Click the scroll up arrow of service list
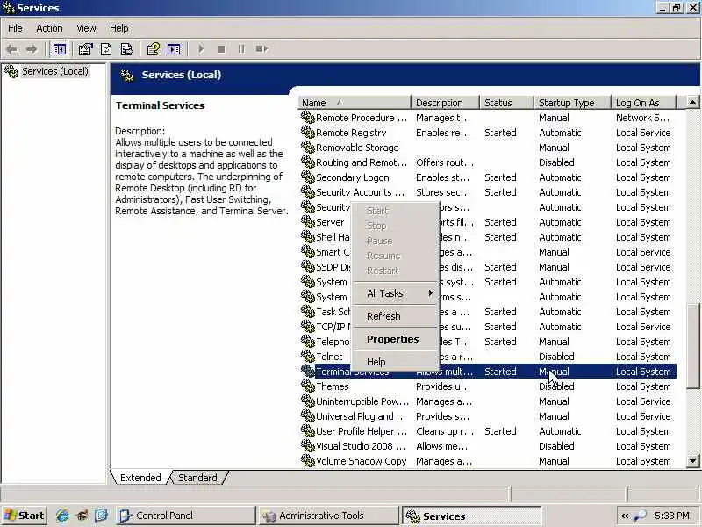Image resolution: width=702 pixels, height=527 pixels. point(692,103)
